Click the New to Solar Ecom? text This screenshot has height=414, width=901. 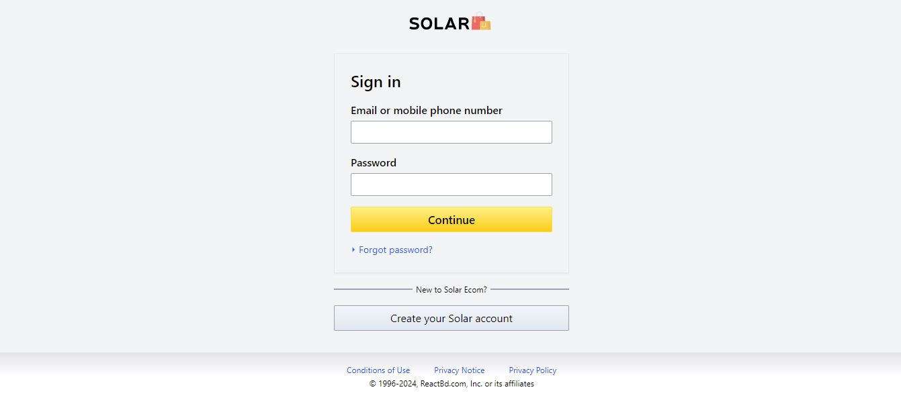coord(452,290)
